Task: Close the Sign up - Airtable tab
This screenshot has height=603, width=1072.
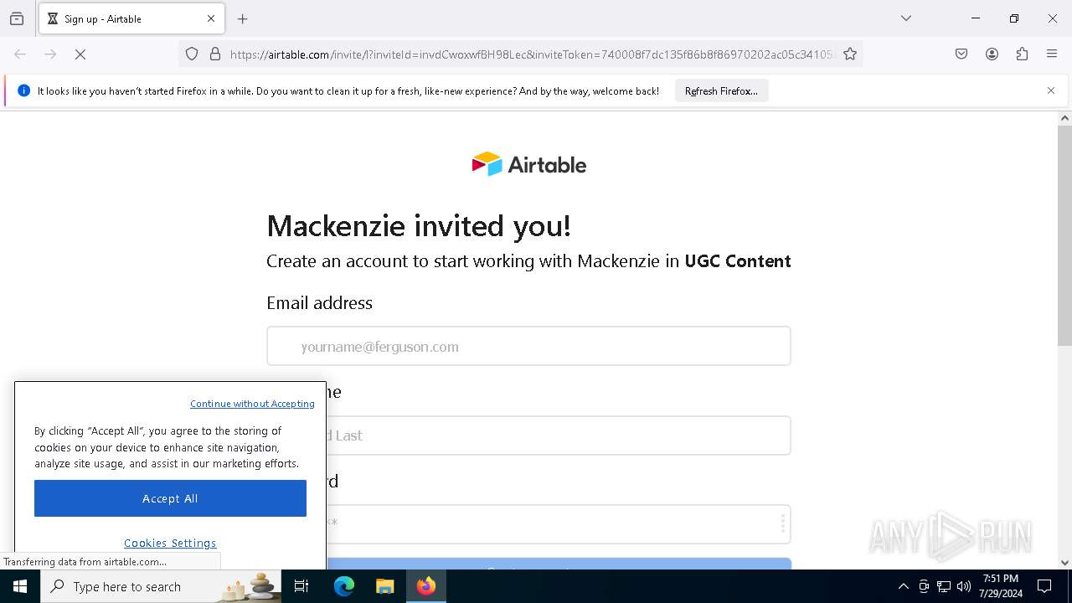Action: point(211,18)
